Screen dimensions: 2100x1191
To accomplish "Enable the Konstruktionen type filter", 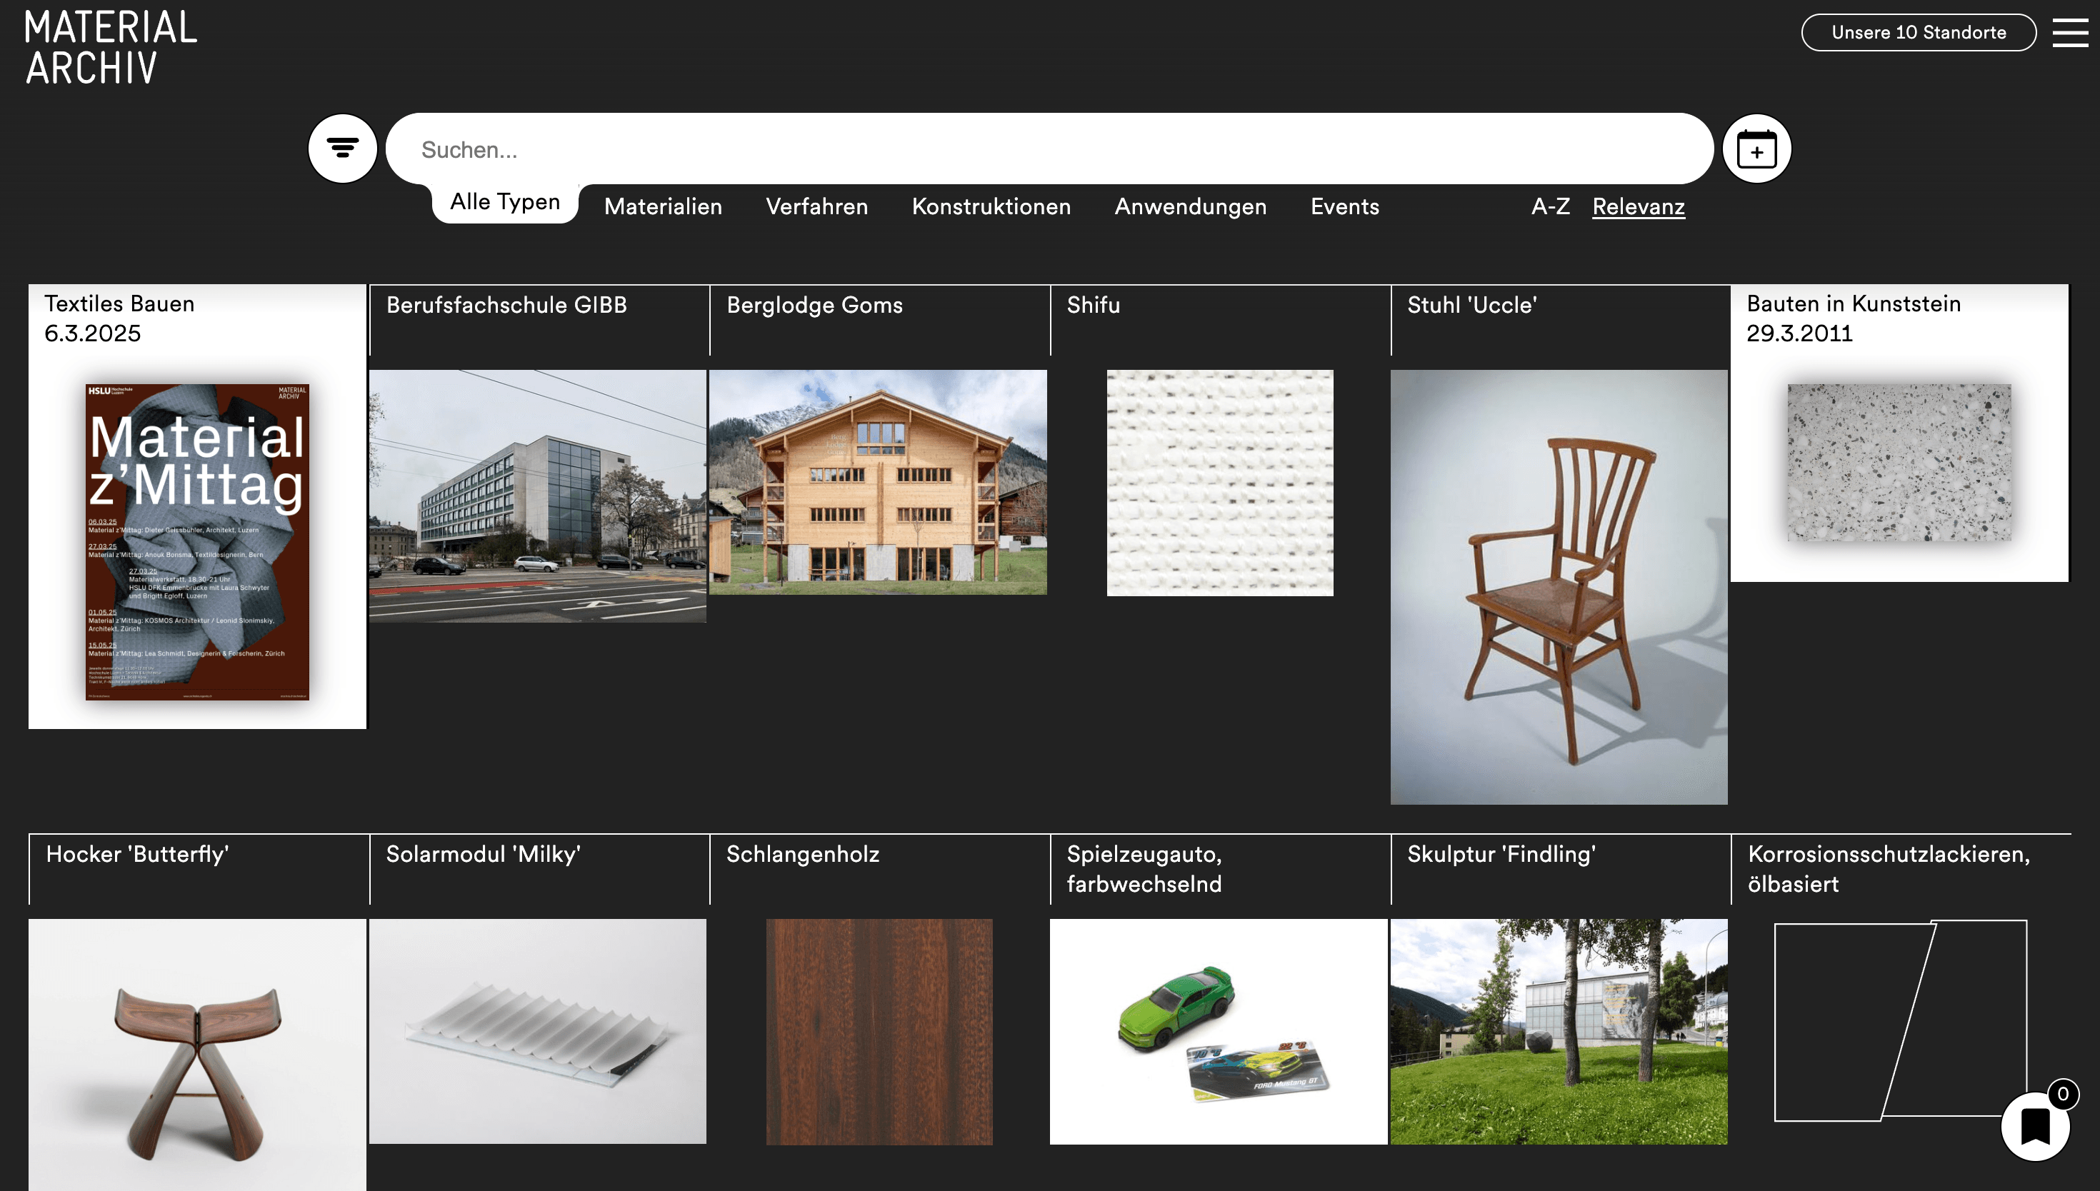I will (x=992, y=207).
